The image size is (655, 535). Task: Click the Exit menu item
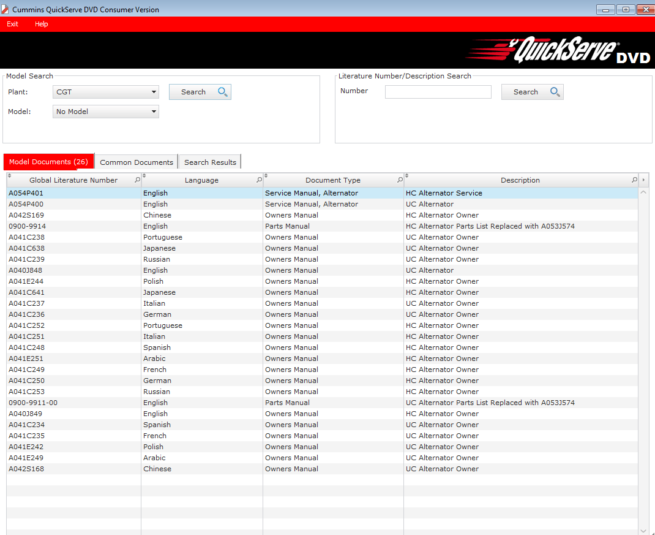coord(12,24)
